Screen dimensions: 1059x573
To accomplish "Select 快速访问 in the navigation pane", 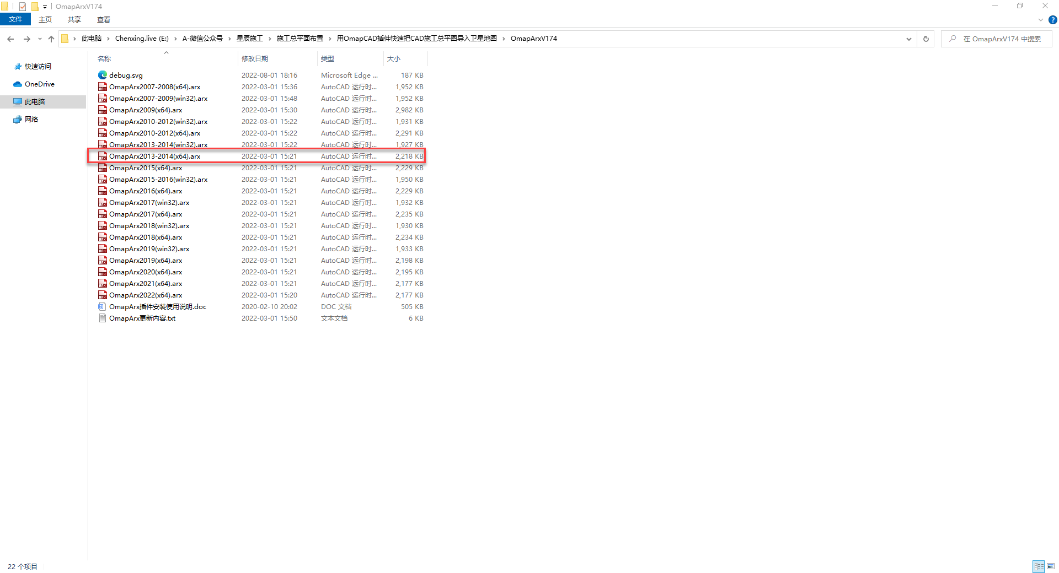I will [38, 67].
